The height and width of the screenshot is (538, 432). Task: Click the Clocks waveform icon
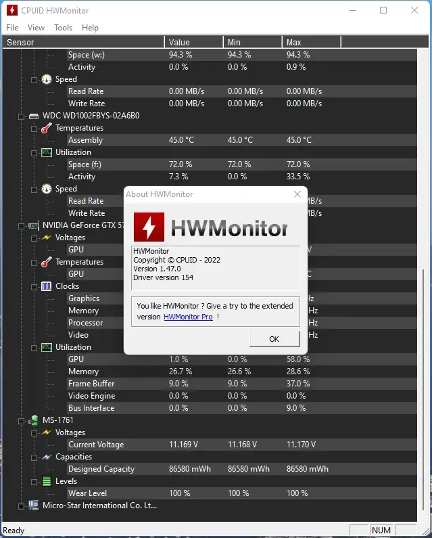click(x=47, y=286)
